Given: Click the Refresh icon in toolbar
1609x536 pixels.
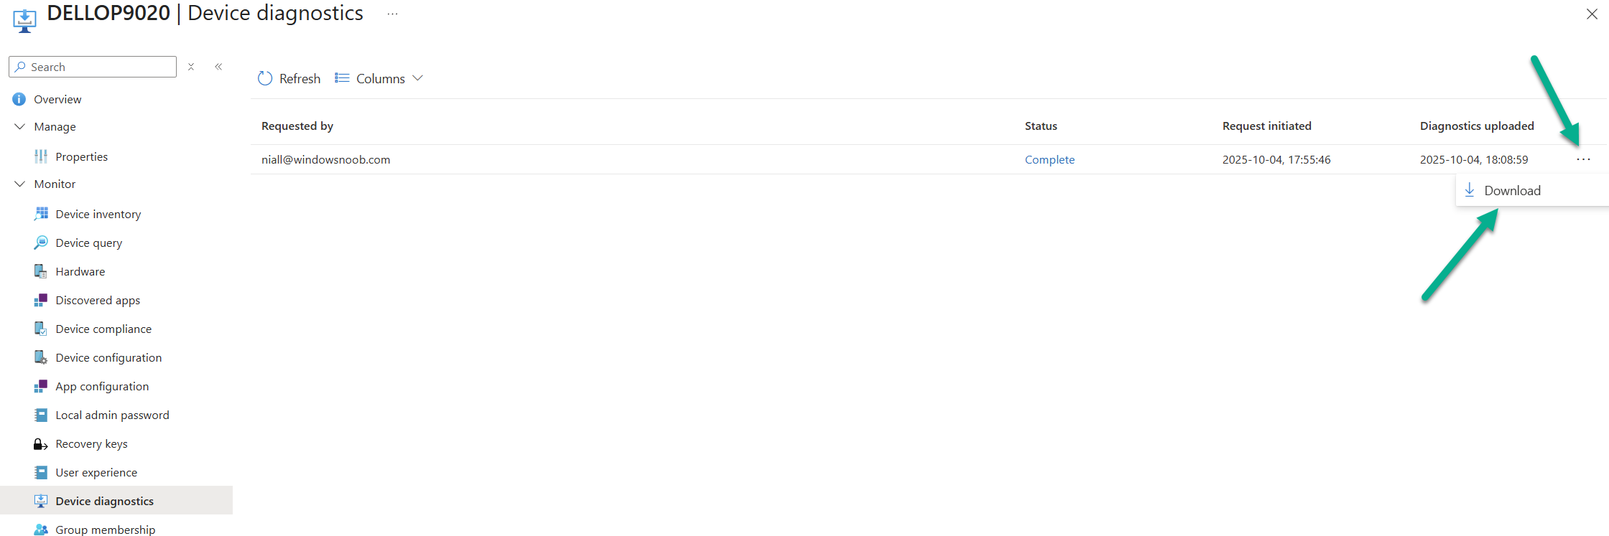Looking at the screenshot, I should point(265,78).
